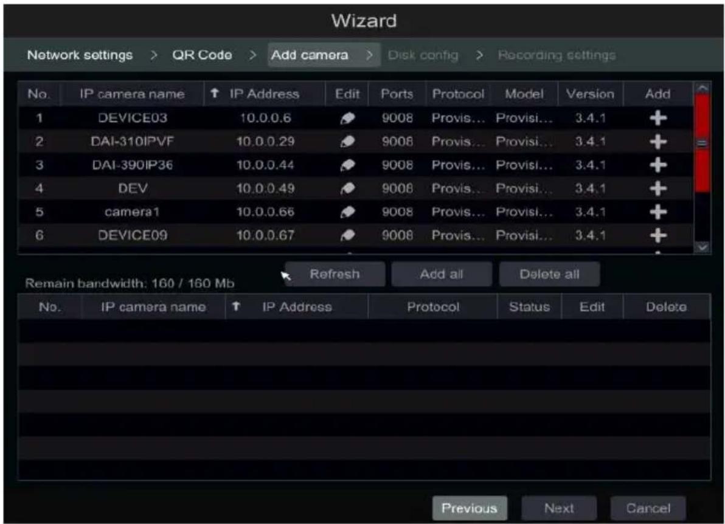Go to Disk config wizard step
Screen dimensions: 725x524
point(423,55)
